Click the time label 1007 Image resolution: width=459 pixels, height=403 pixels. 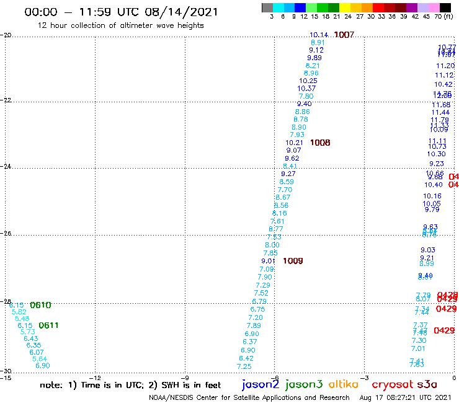pyautogui.click(x=344, y=35)
